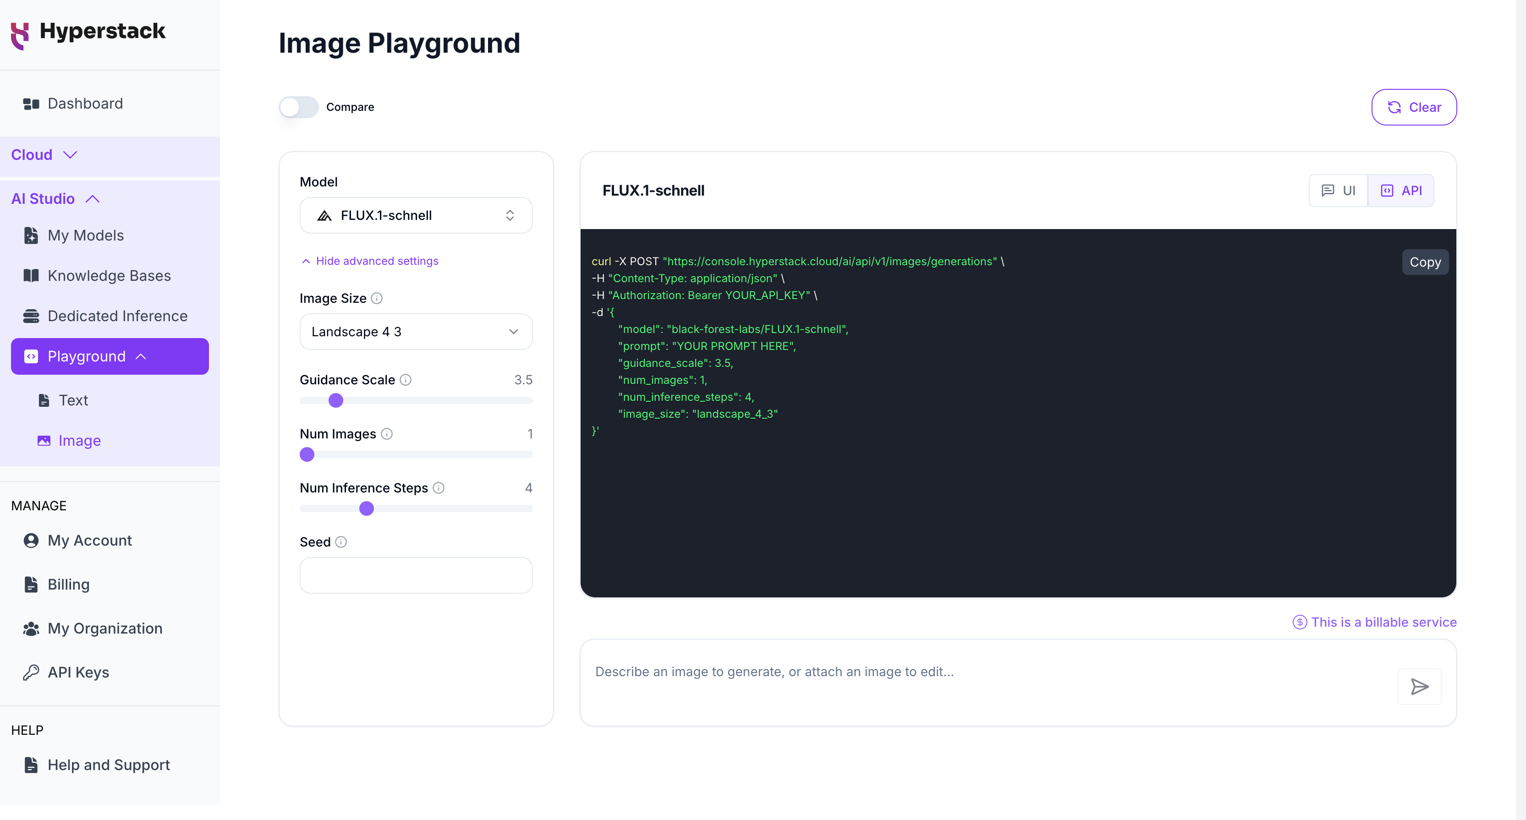
Task: Switch to the API view tab
Action: pyautogui.click(x=1401, y=191)
